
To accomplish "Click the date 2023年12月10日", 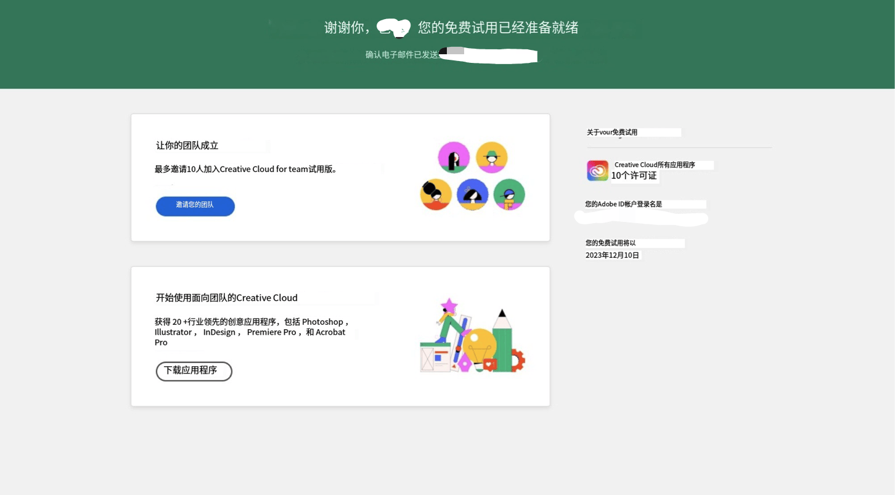I will coord(613,255).
